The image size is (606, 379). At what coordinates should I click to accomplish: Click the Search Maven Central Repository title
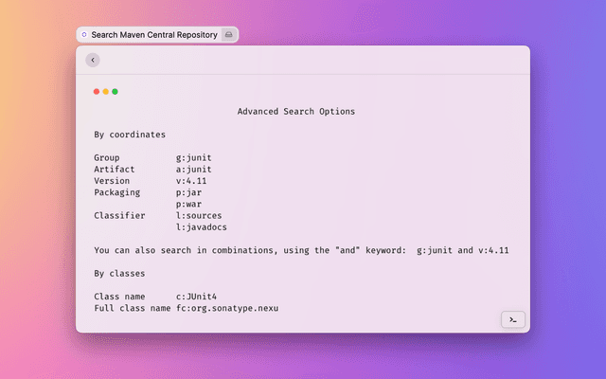click(x=154, y=34)
